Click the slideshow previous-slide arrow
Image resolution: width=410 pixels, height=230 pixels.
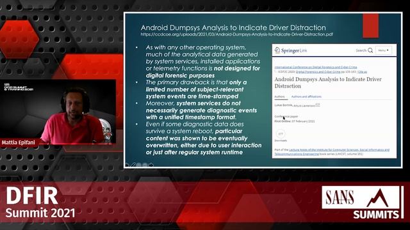[127, 165]
